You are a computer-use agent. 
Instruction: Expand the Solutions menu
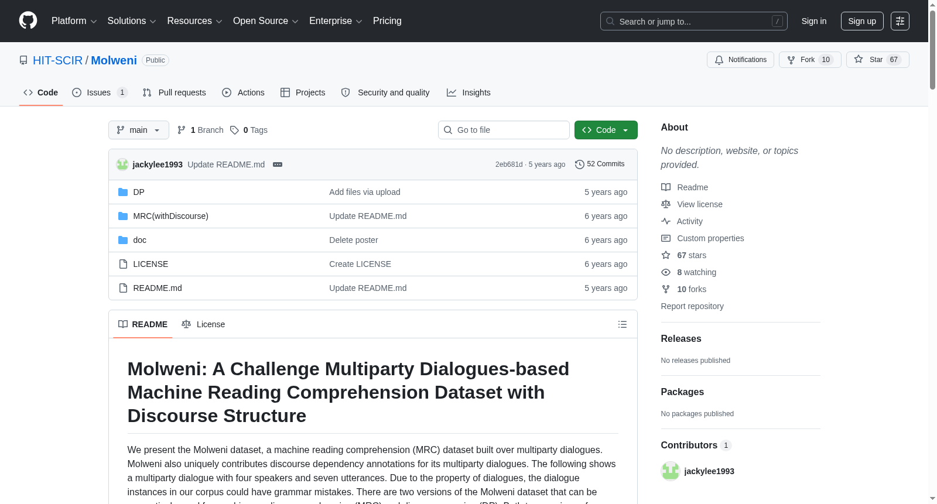point(132,21)
